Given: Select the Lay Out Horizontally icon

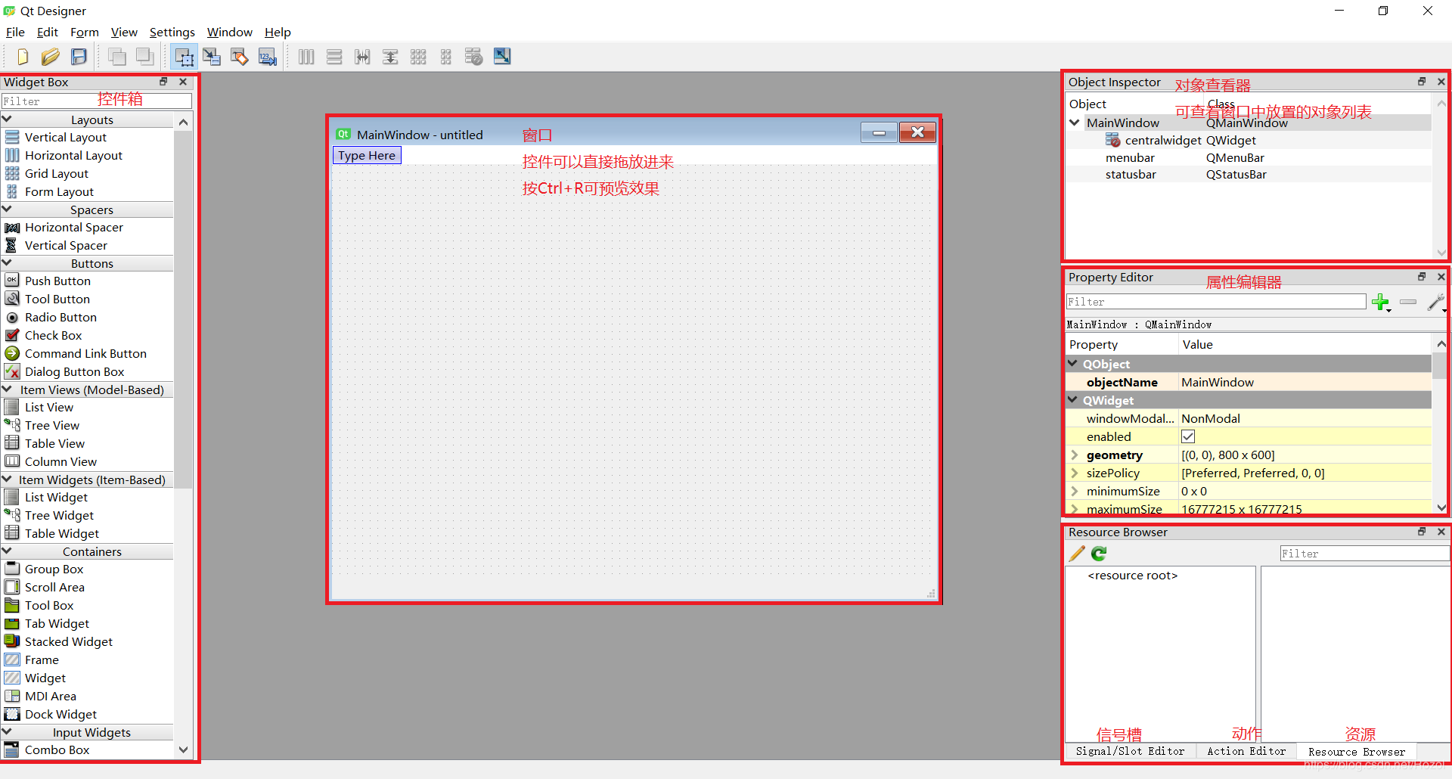Looking at the screenshot, I should (x=306, y=56).
